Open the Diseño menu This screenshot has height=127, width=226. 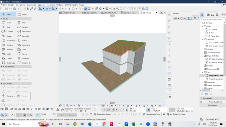(x=23, y=5)
